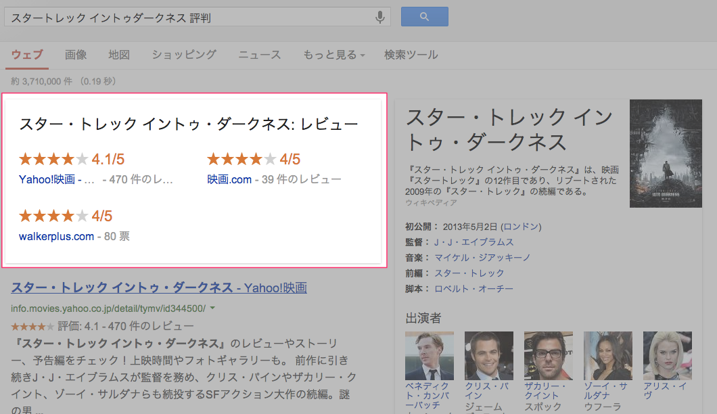Open the 地図 tab
The image size is (717, 414).
coord(119,55)
